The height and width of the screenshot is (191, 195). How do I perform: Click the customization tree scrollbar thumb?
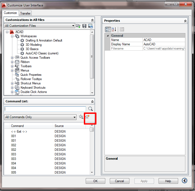point(92,57)
